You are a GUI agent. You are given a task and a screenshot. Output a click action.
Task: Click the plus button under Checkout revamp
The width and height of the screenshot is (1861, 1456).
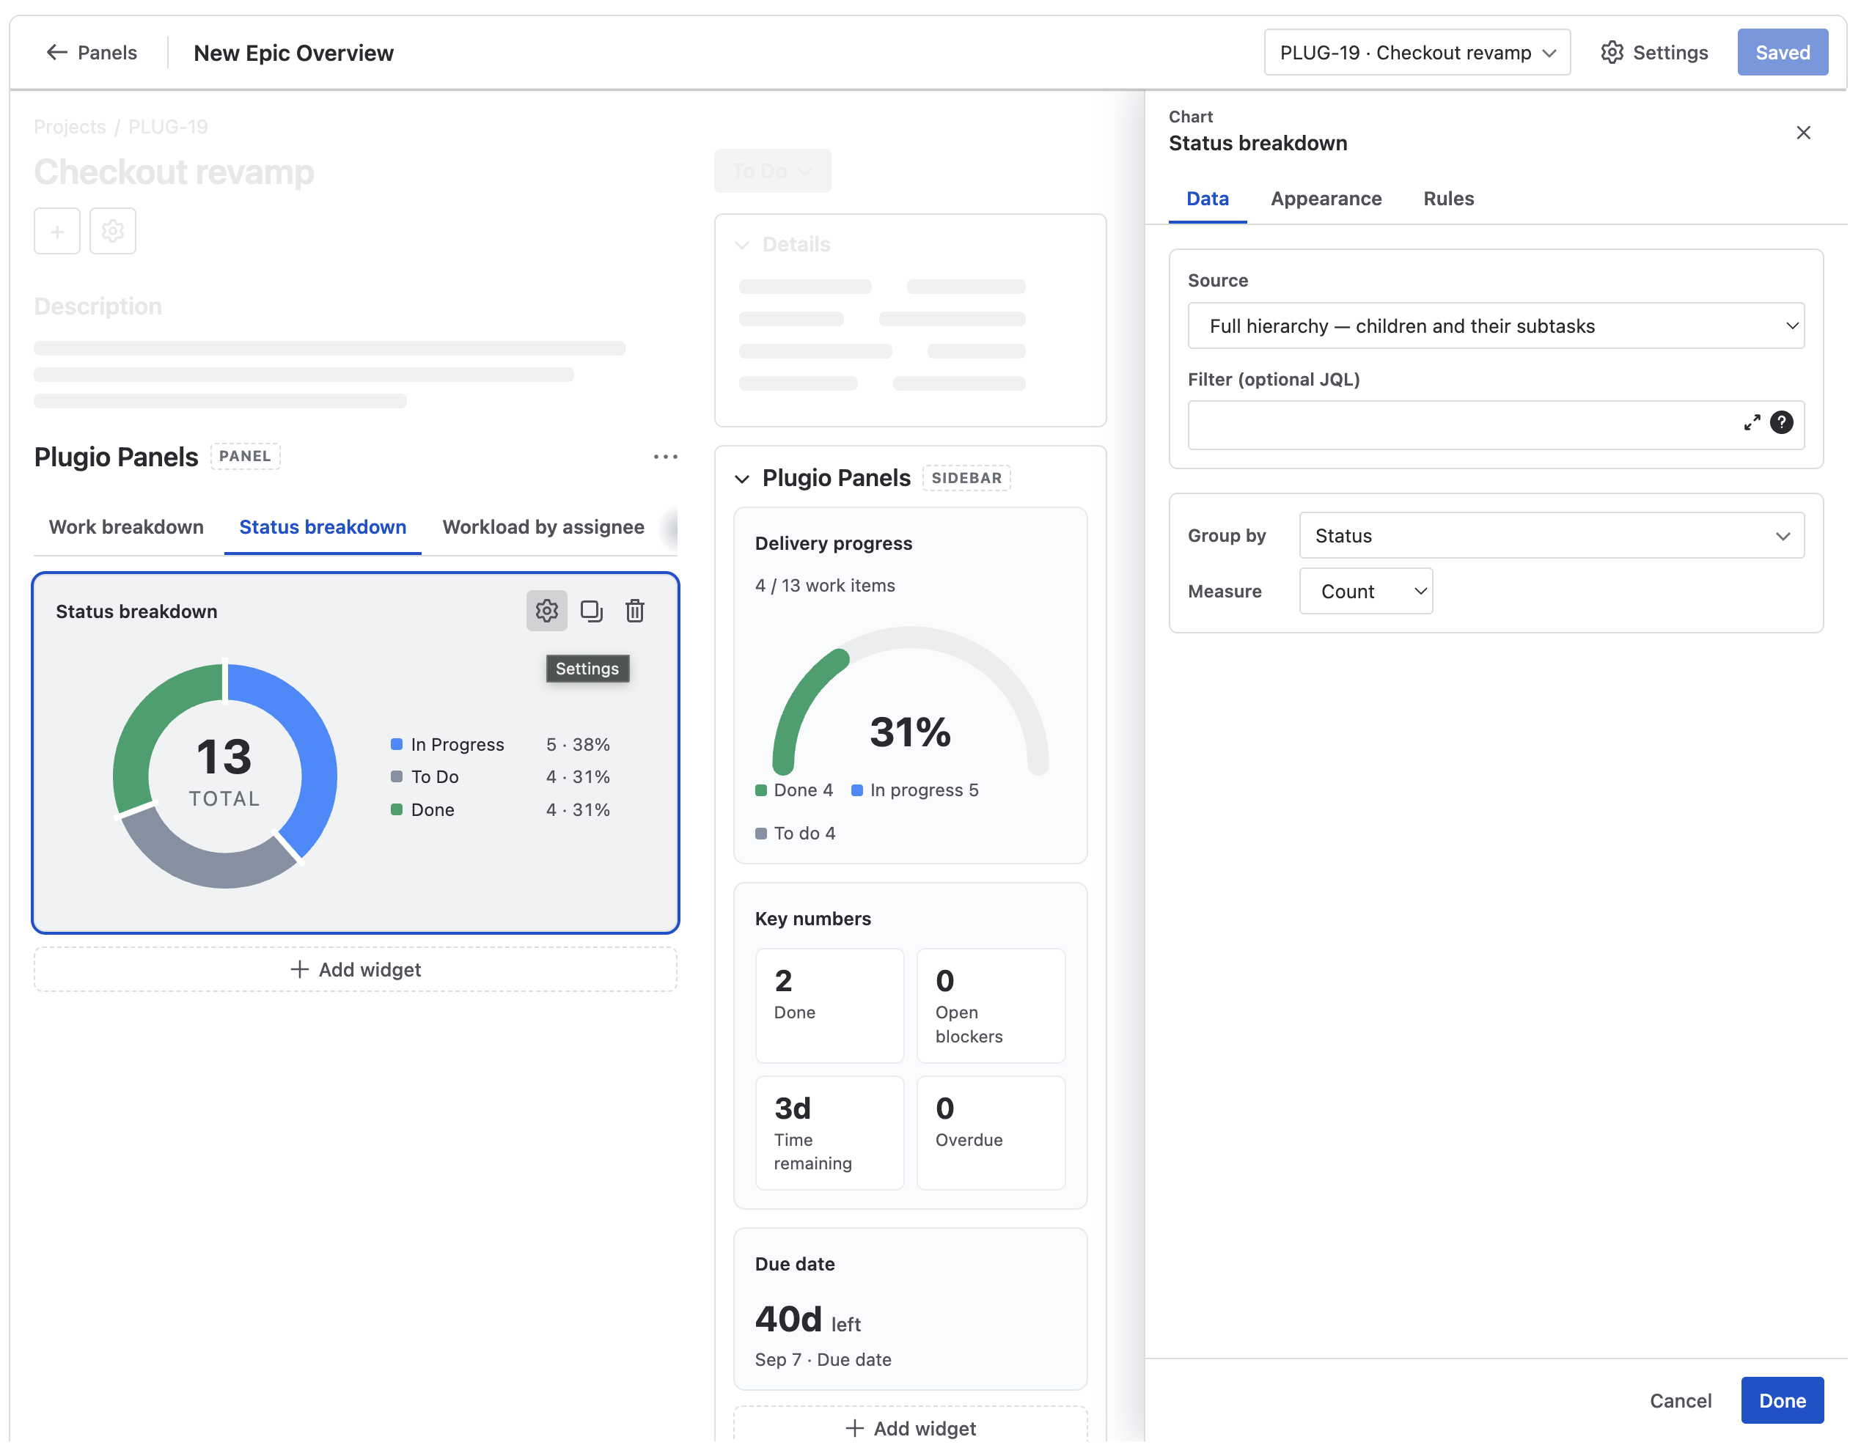57,232
